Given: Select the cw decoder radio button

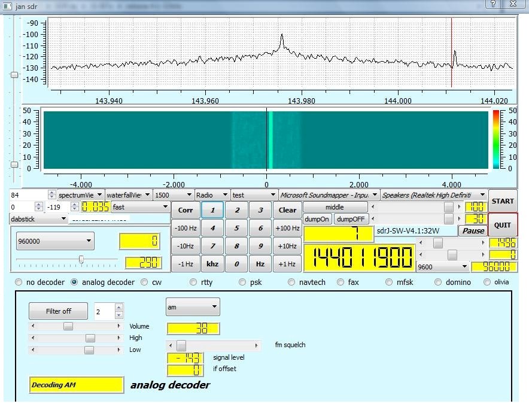Looking at the screenshot, I should click(x=145, y=282).
